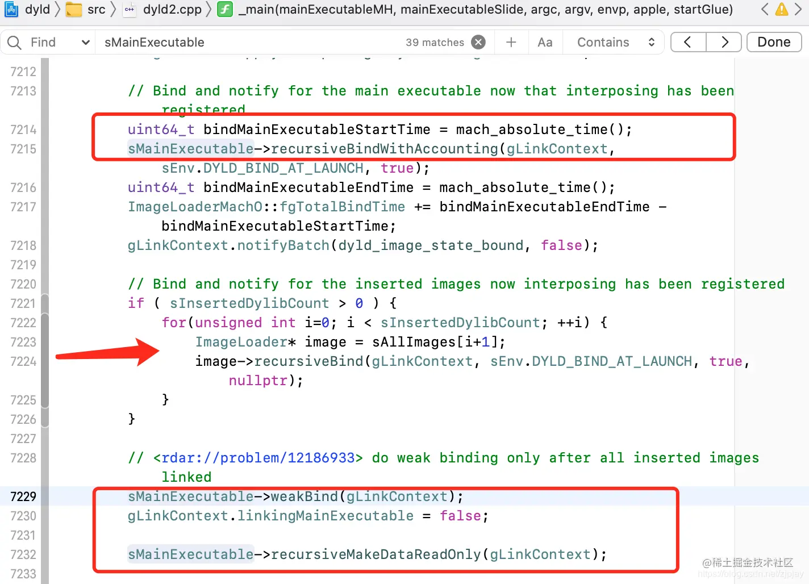This screenshot has width=809, height=584.
Task: Click the green function icon before _main
Action: click(226, 9)
